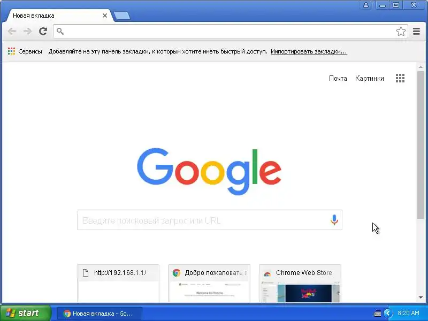Go forward using the forward arrow

28,32
